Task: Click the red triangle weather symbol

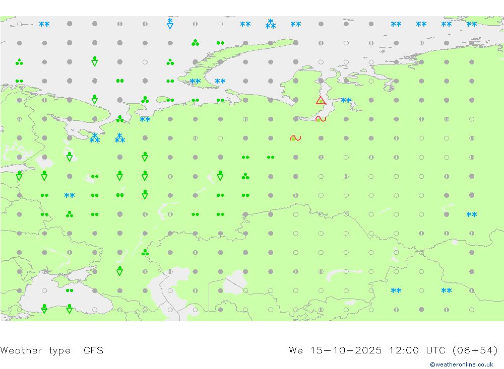Action: 321,100
